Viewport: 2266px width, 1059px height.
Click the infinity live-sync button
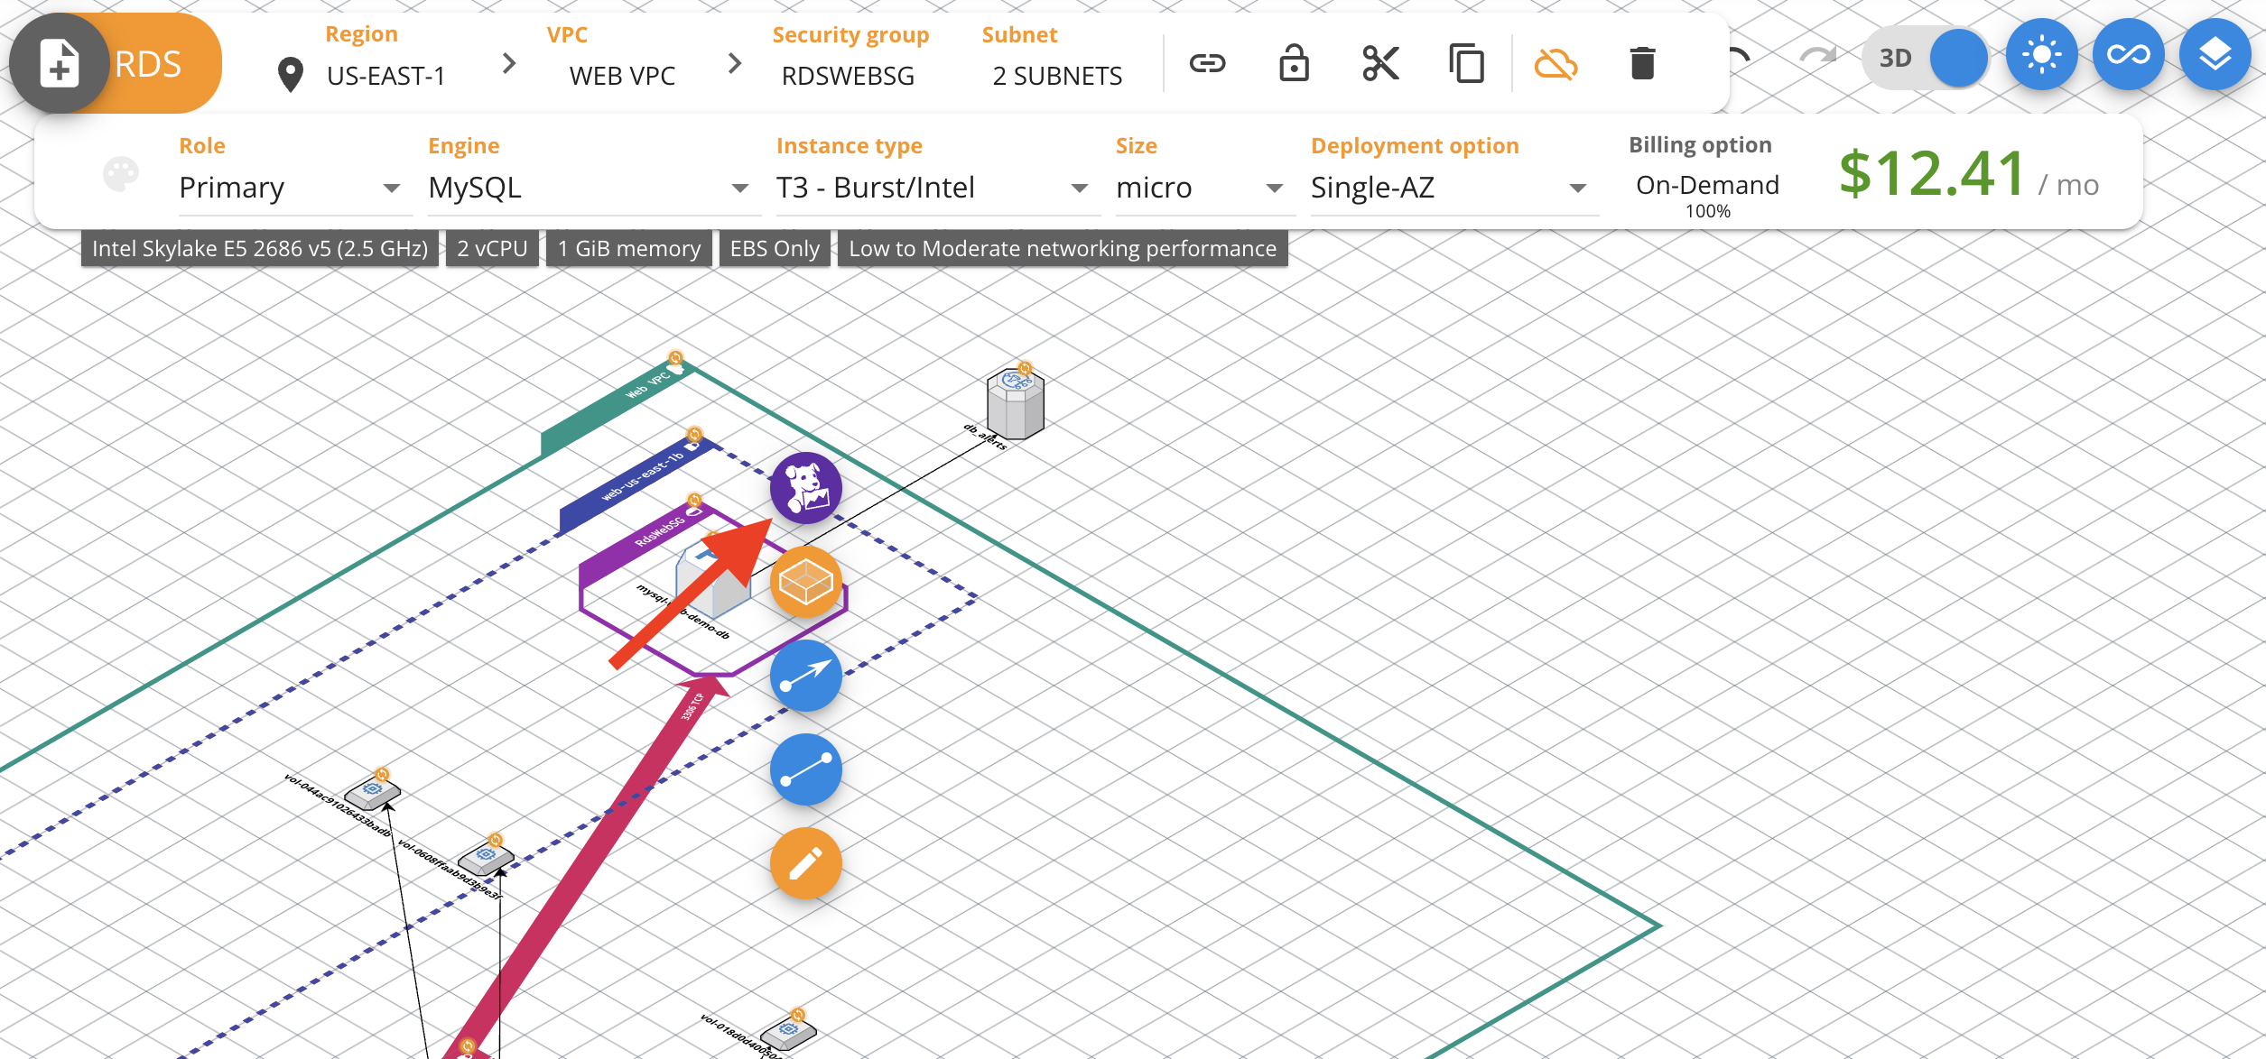point(2128,55)
